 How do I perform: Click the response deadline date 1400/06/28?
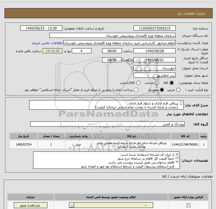(154, 51)
